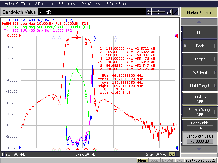Click the softkey menu scroll-up arrow
Screen dimensions: 218x163
coord(199,22)
